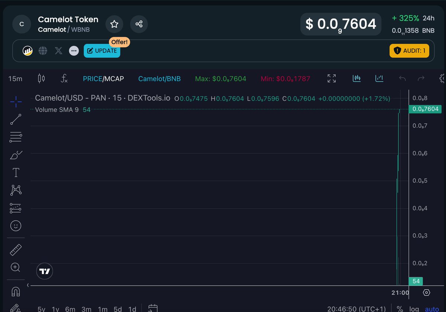
Task: Toggle magnet mode
Action: click(16, 292)
